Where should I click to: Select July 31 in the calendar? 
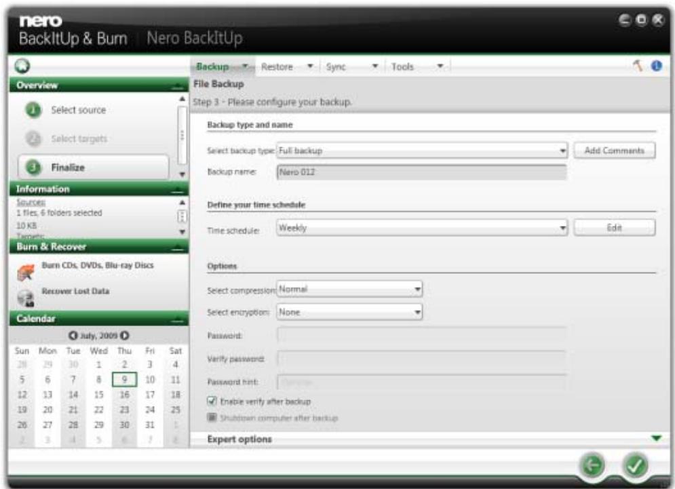pyautogui.click(x=150, y=425)
